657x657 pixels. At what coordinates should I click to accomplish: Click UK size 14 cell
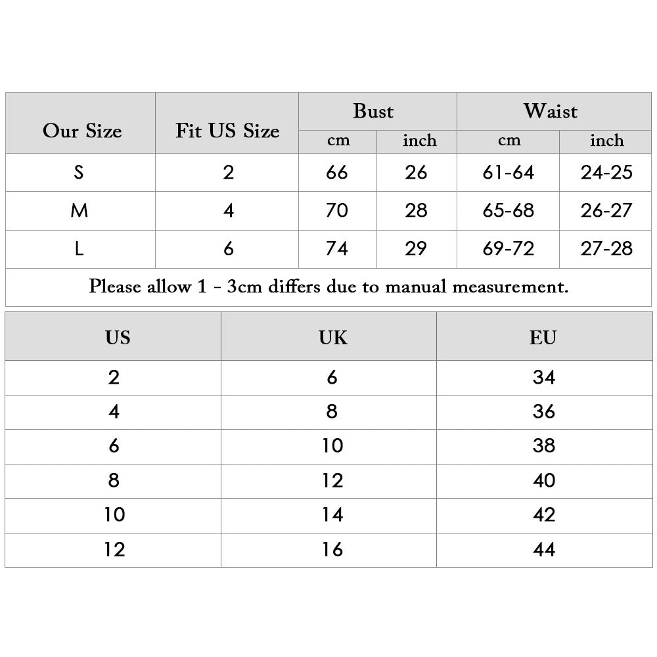pyautogui.click(x=332, y=514)
